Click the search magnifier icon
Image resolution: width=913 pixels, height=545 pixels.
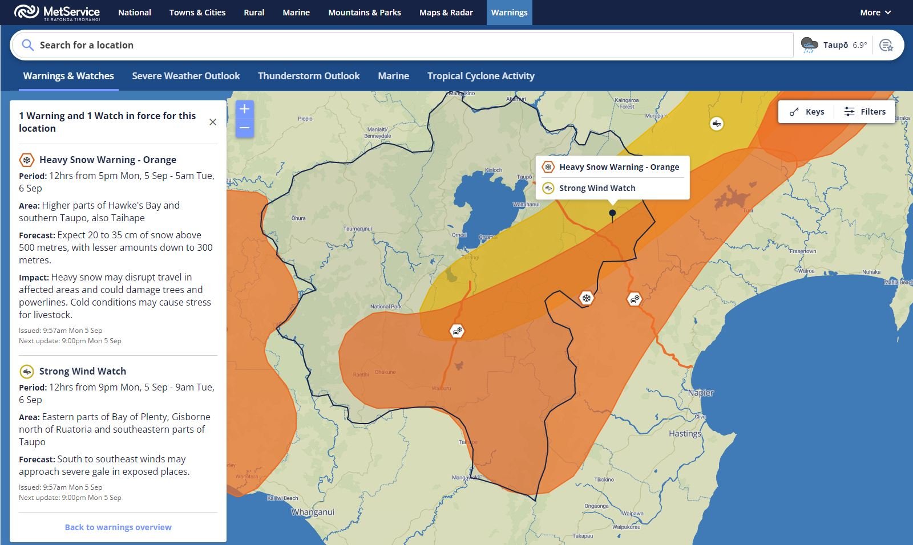point(27,45)
